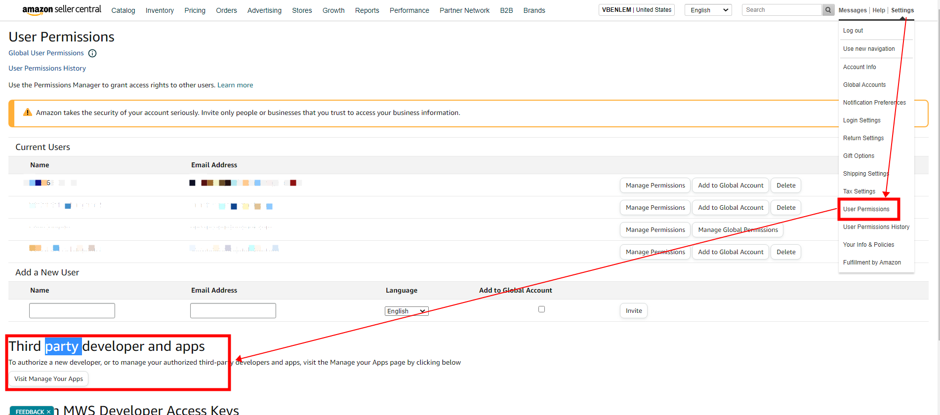Viewport: 940px width, 415px height.
Task: Open the Reports menu
Action: pyautogui.click(x=367, y=10)
